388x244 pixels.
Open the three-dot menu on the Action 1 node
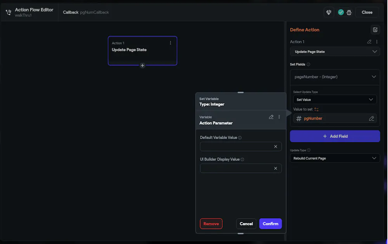[170, 43]
